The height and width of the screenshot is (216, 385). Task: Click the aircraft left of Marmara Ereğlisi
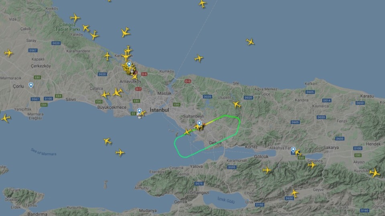pyautogui.click(x=6, y=118)
